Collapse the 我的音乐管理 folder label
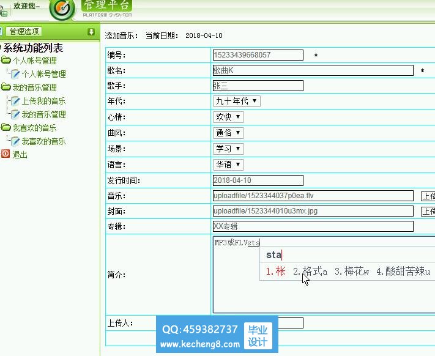 35,87
